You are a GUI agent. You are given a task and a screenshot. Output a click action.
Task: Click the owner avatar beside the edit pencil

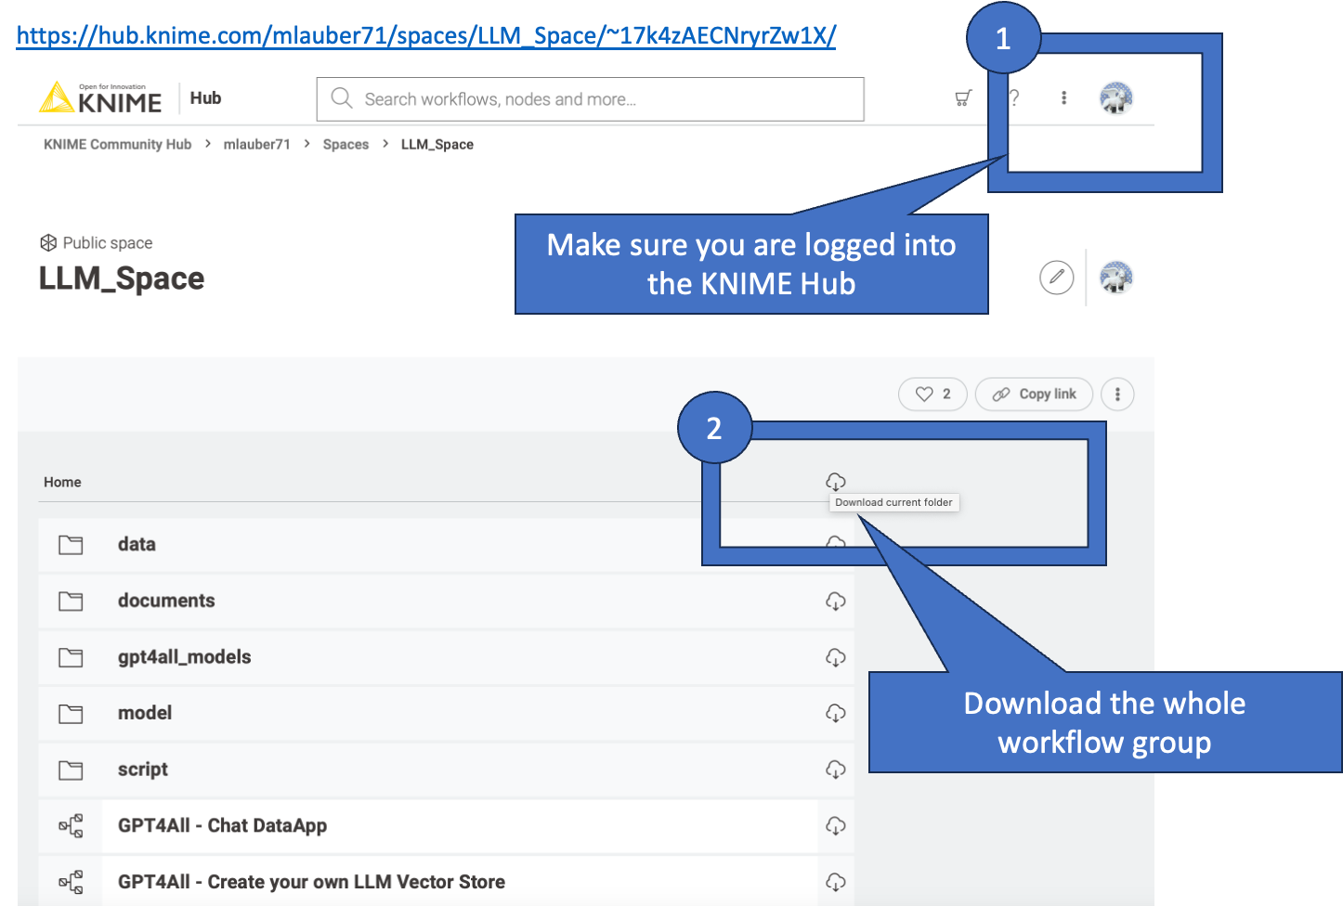point(1115,277)
